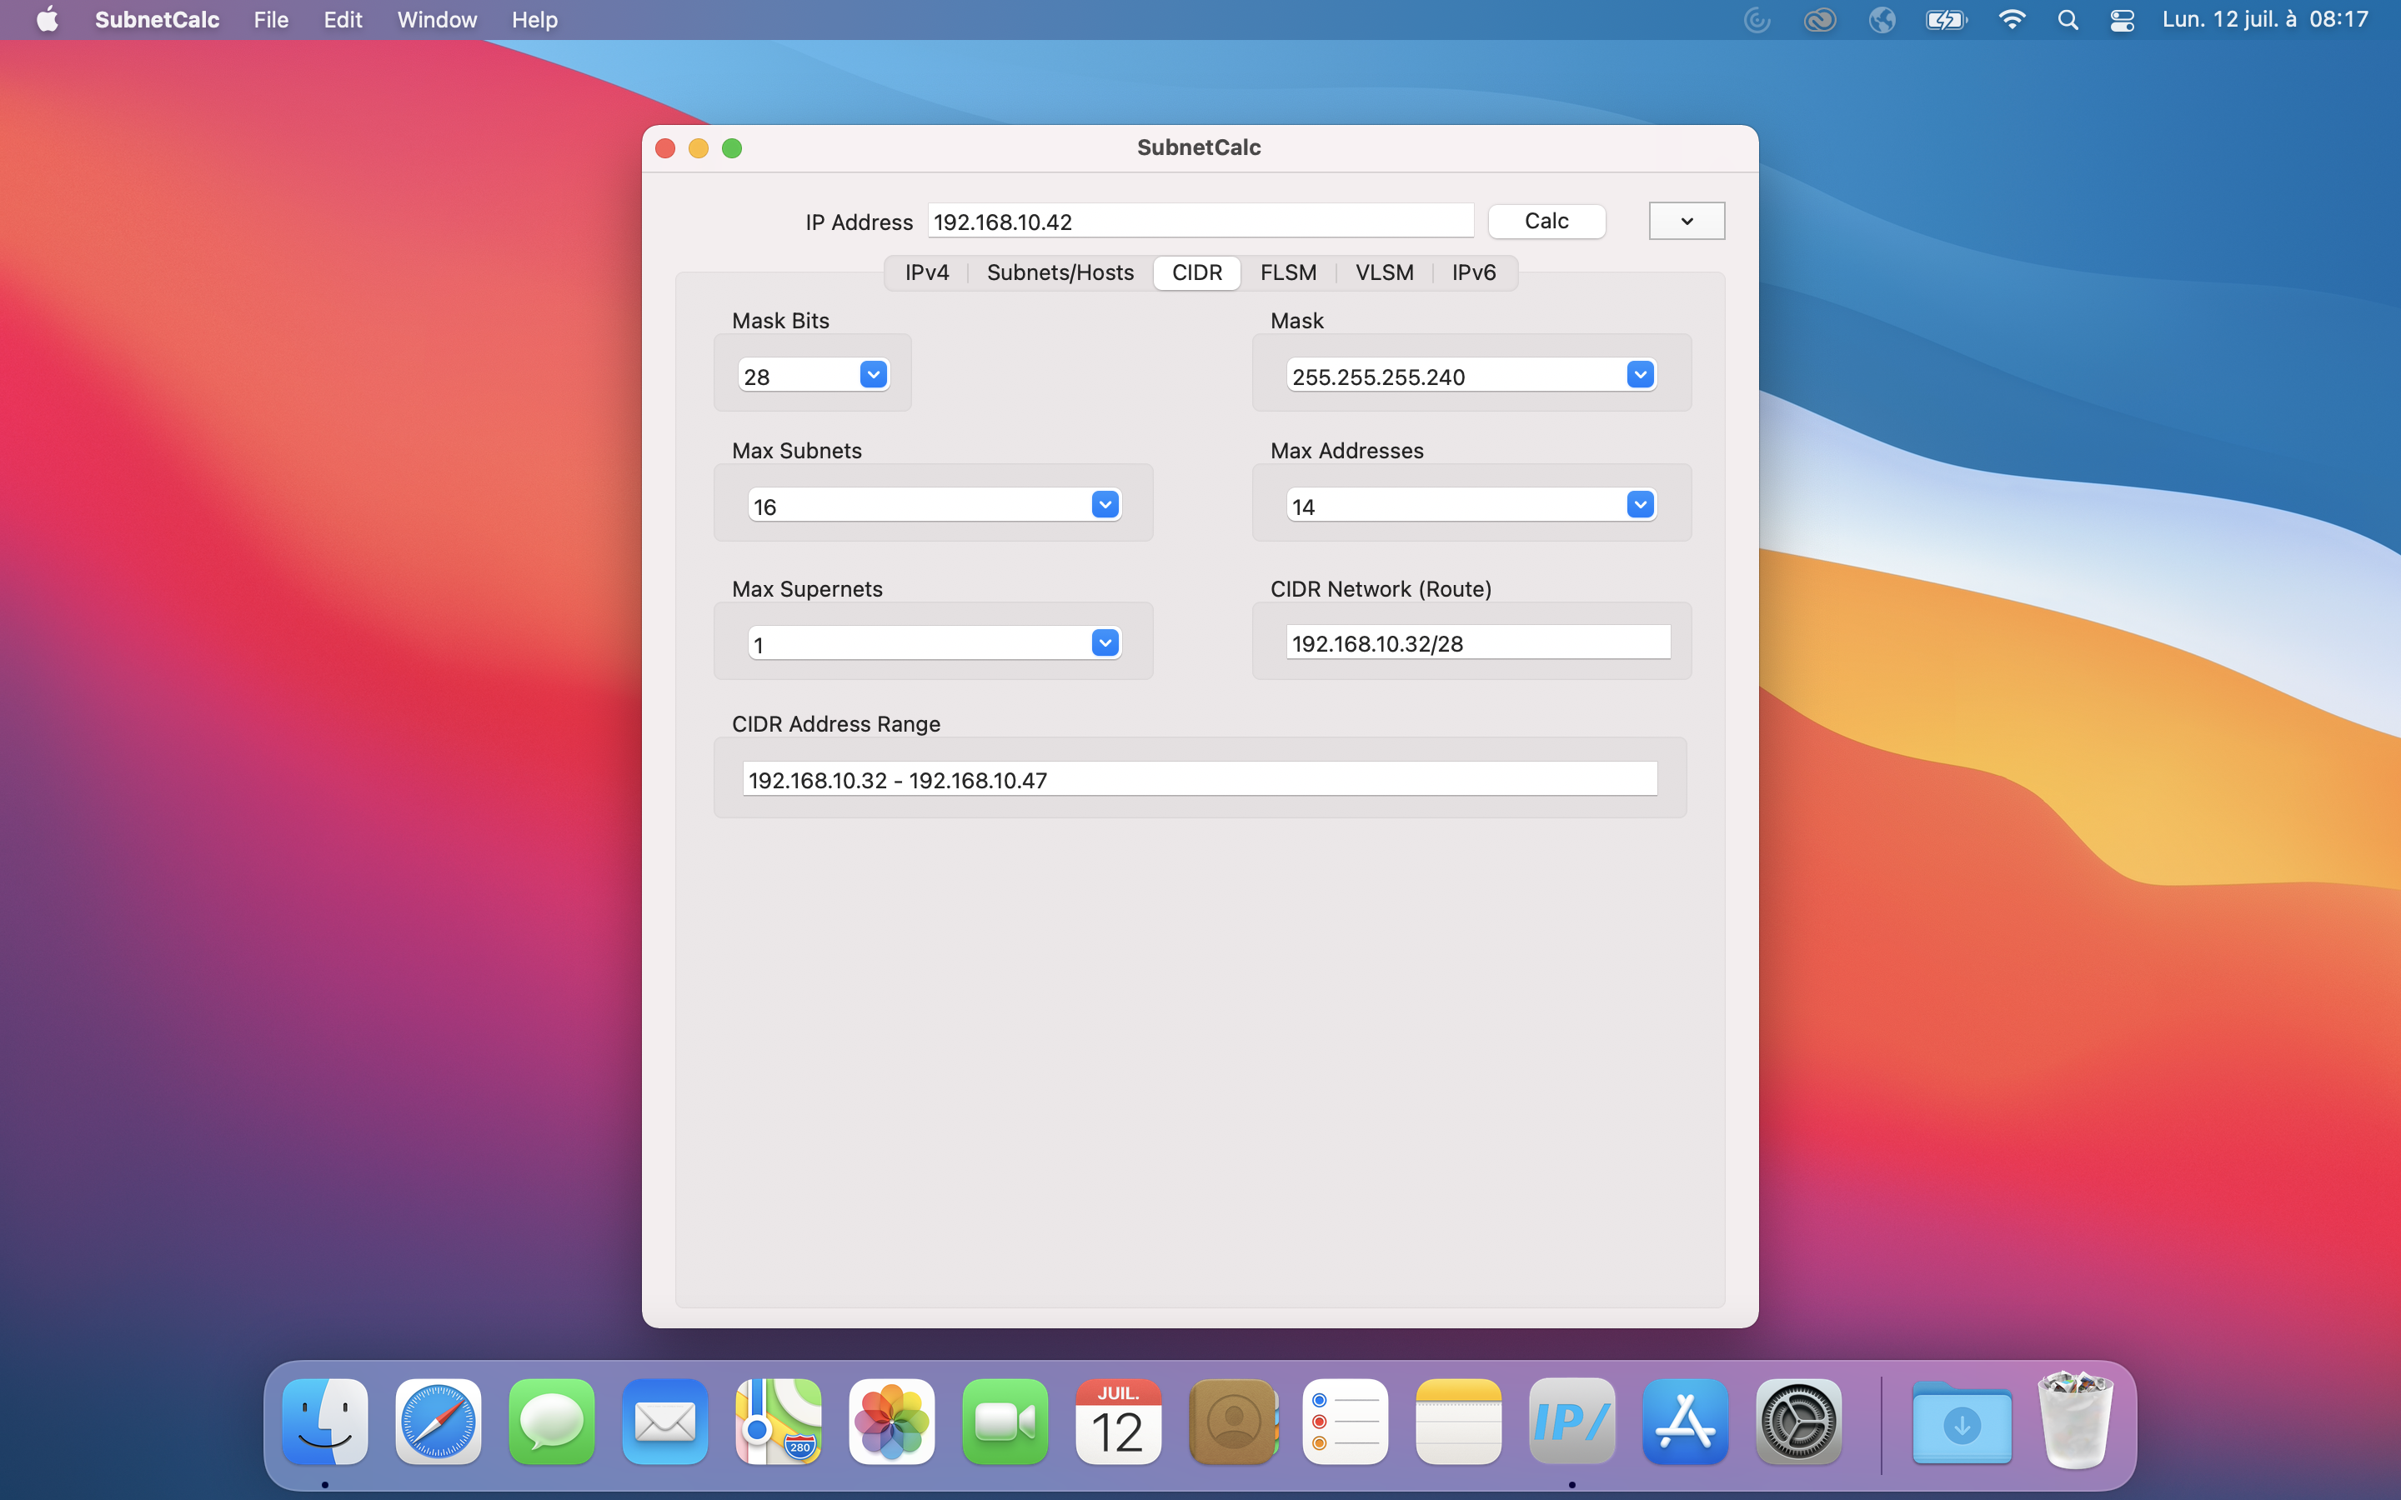This screenshot has height=1500, width=2401.
Task: Open the Mask 255.255.255.240 dropdown
Action: tap(1640, 375)
